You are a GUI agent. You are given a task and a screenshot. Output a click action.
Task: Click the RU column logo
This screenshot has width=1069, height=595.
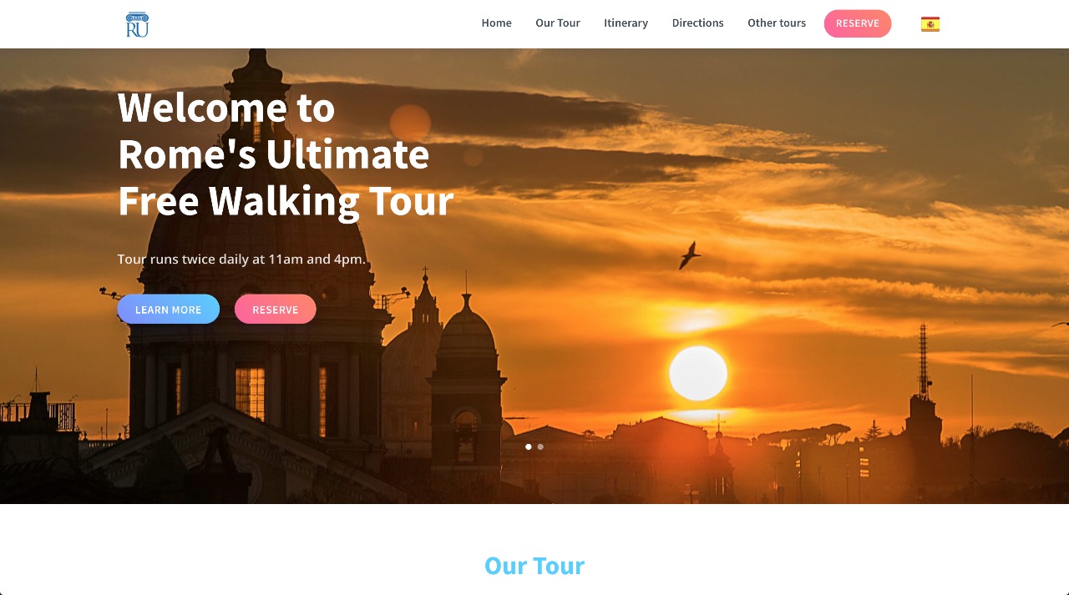(x=137, y=24)
